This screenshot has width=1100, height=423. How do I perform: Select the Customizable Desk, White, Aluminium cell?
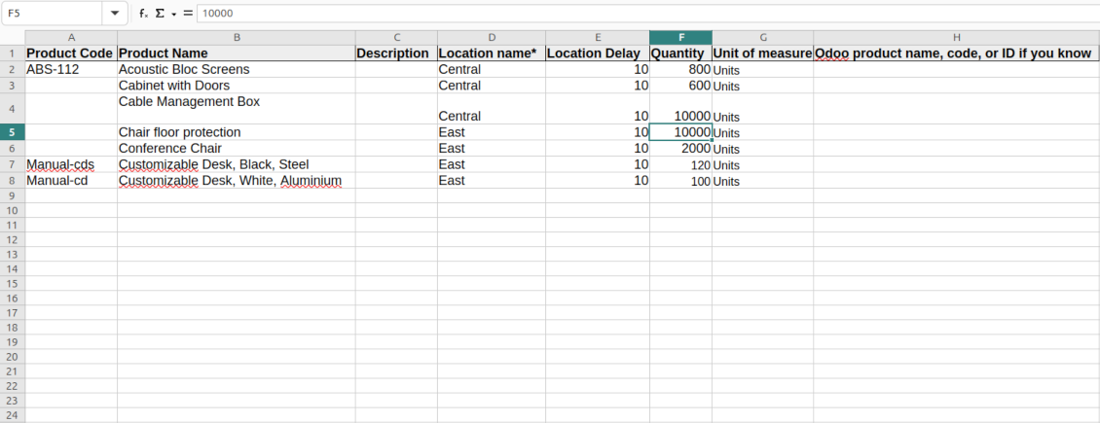pyautogui.click(x=236, y=181)
